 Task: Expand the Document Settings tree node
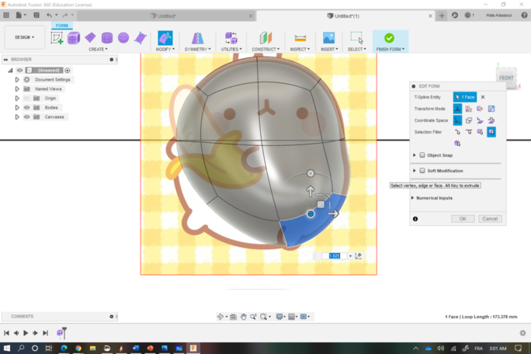click(x=17, y=80)
